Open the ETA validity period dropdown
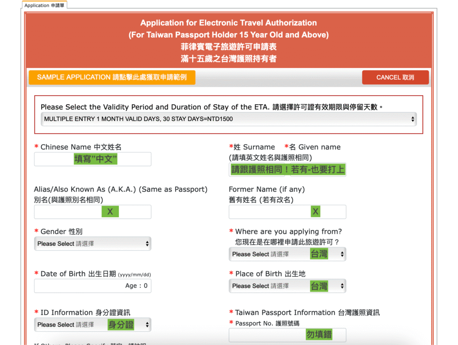 229,119
